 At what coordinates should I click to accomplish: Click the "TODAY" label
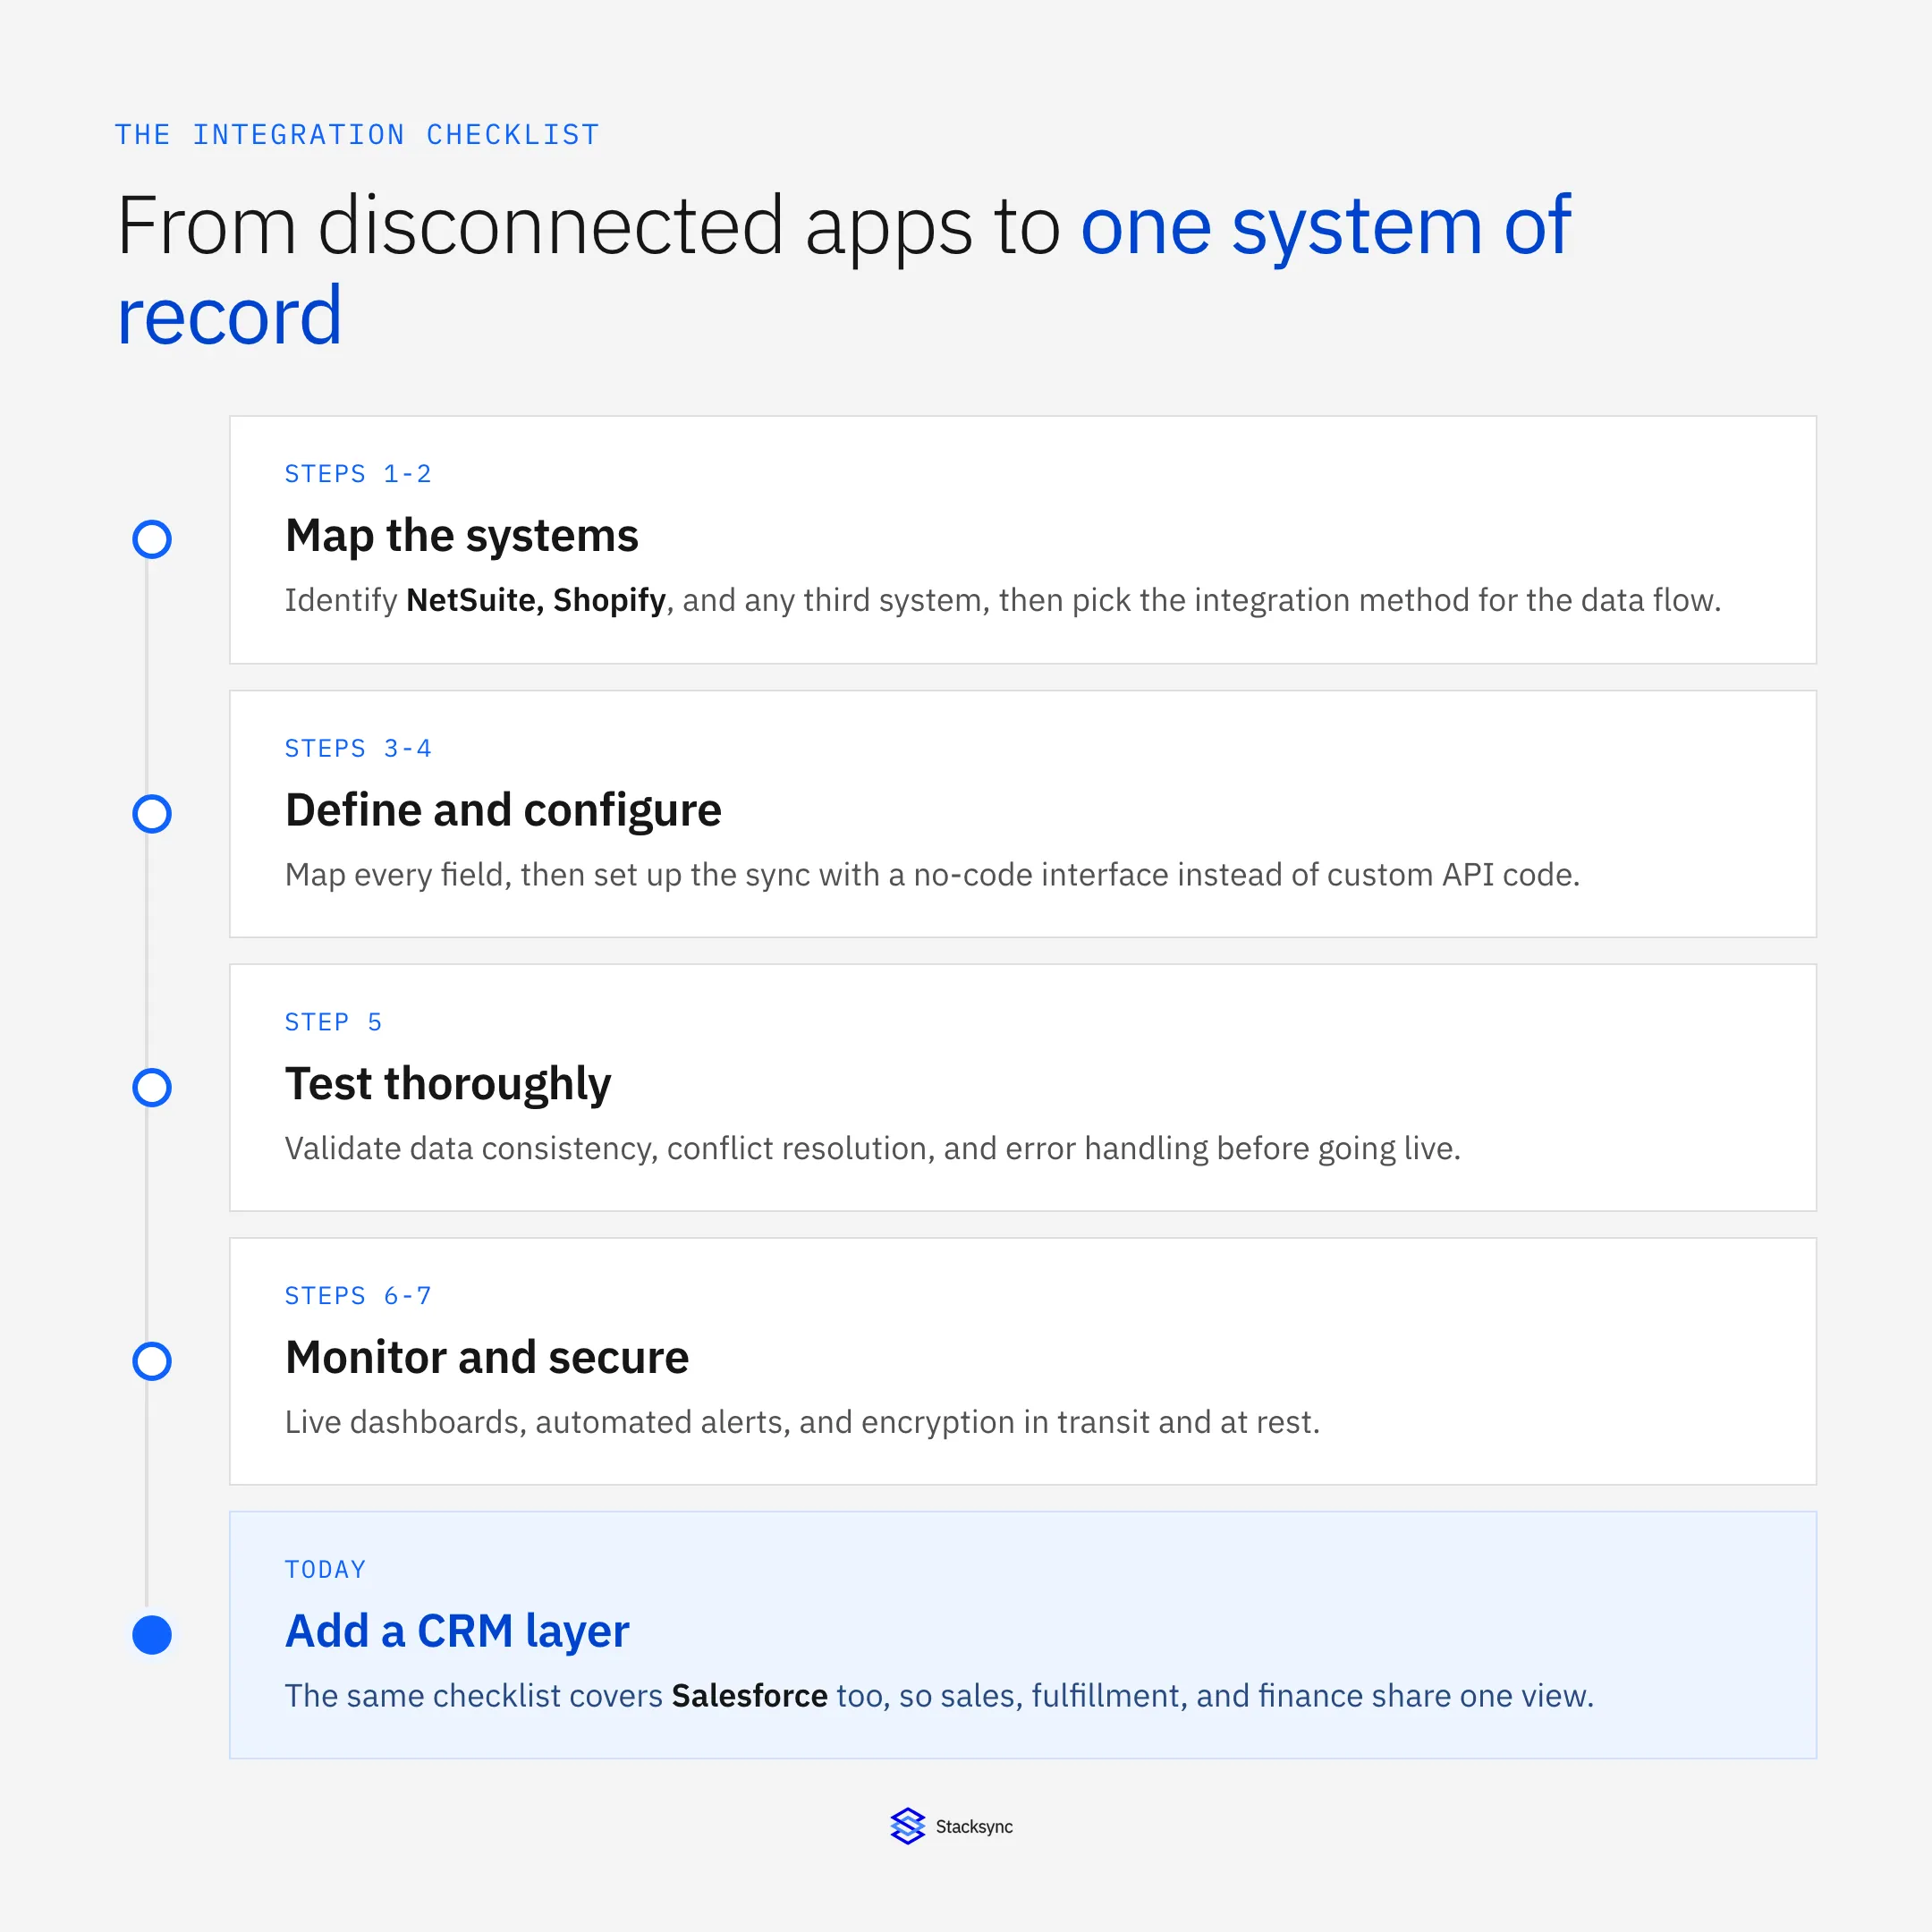tap(325, 1570)
